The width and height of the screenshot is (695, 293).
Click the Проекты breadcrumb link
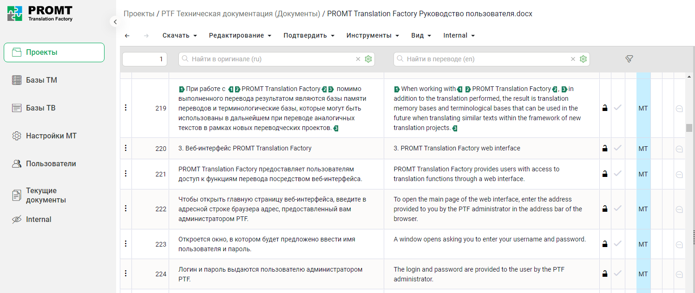[x=139, y=14]
